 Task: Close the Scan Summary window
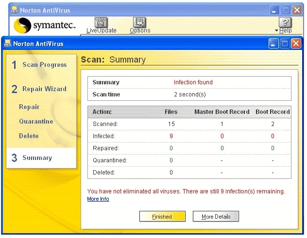(296, 44)
